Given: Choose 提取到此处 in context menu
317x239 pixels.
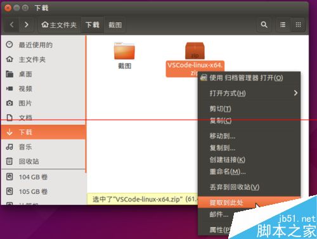Looking at the screenshot, I should 249,202.
